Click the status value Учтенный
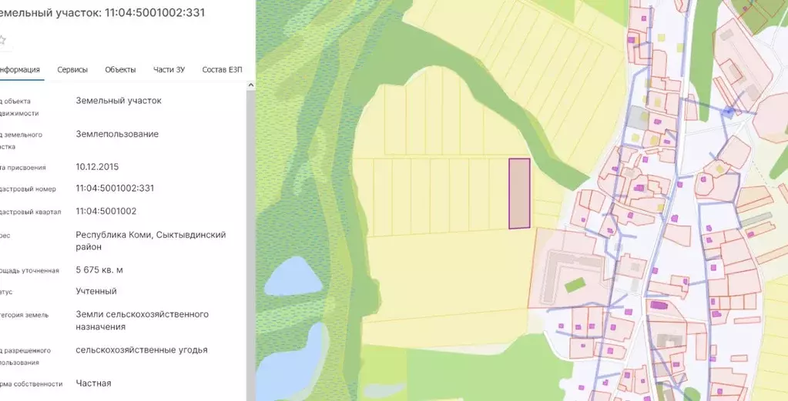The image size is (788, 401). (96, 291)
